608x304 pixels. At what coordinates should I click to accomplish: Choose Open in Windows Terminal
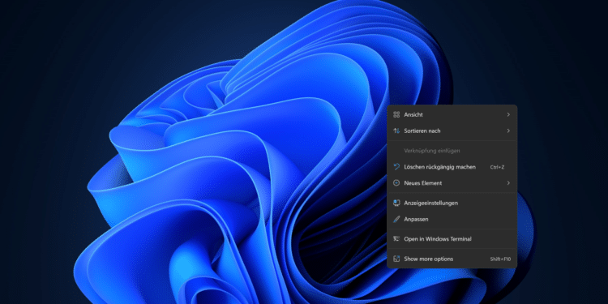(452, 239)
